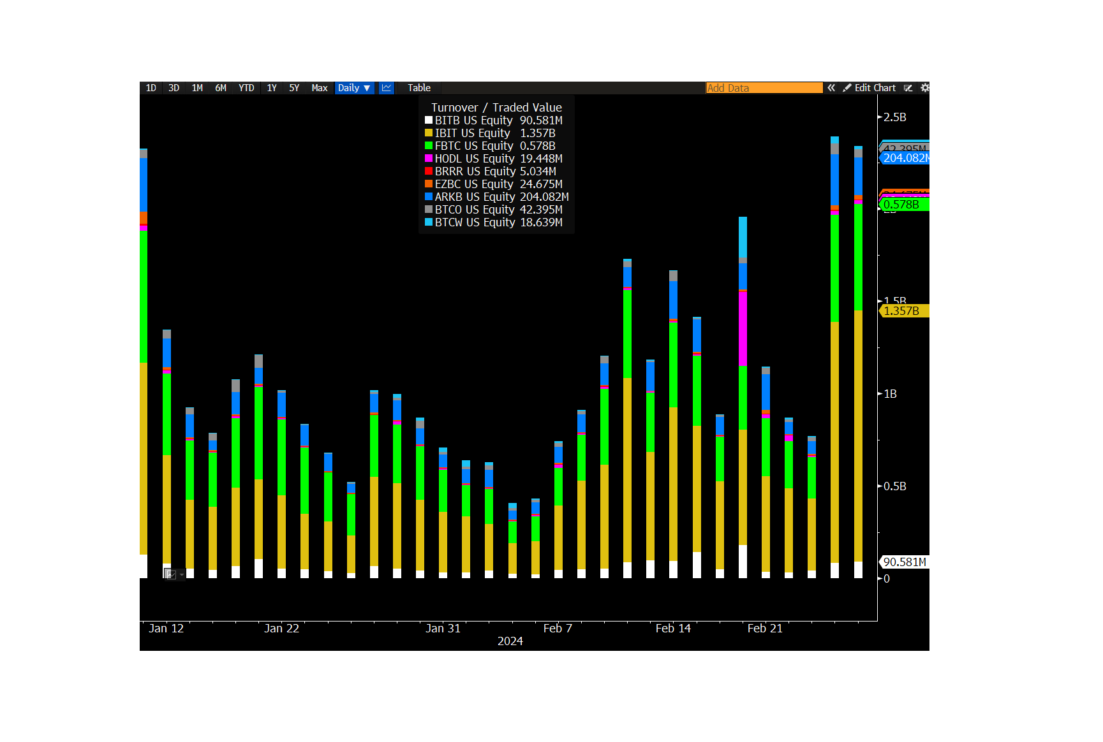Select the 1D time range
The width and height of the screenshot is (1103, 742).
(151, 88)
